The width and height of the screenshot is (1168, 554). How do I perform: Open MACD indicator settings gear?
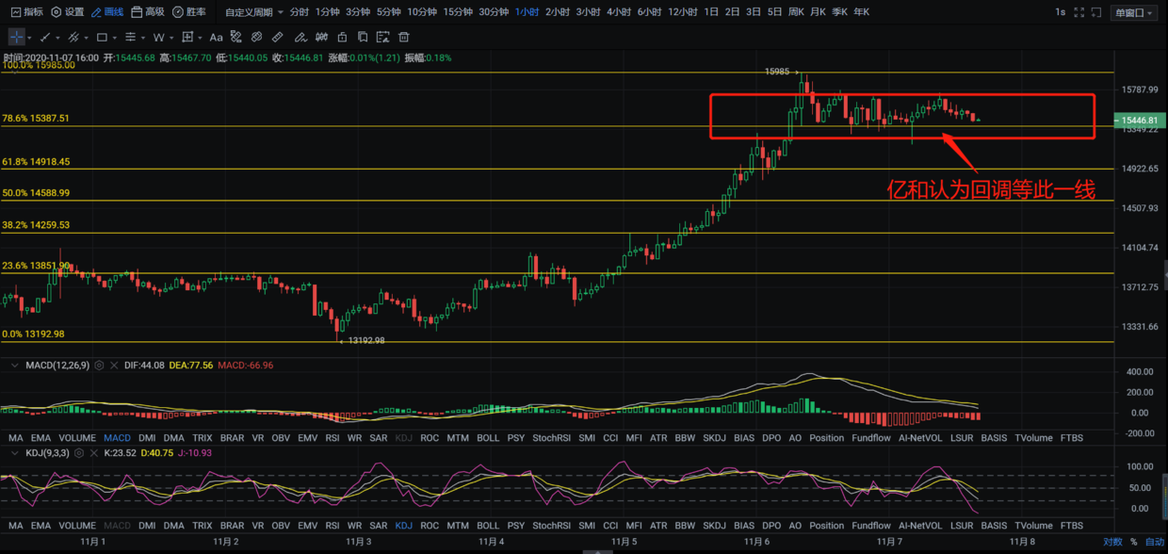pyautogui.click(x=98, y=365)
